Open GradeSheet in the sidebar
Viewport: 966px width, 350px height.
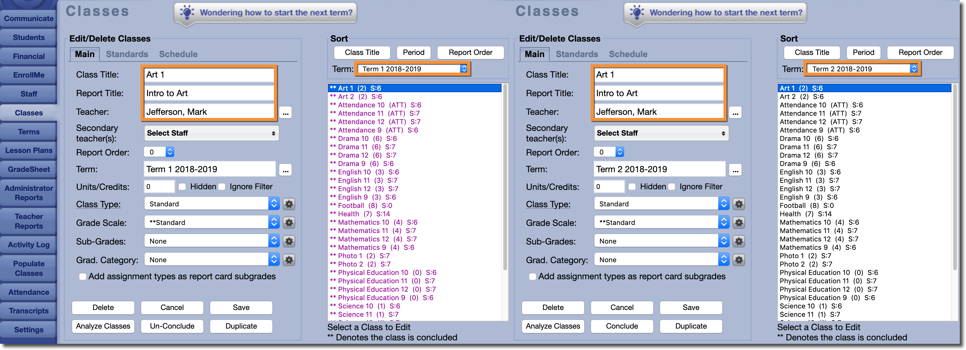tap(29, 170)
